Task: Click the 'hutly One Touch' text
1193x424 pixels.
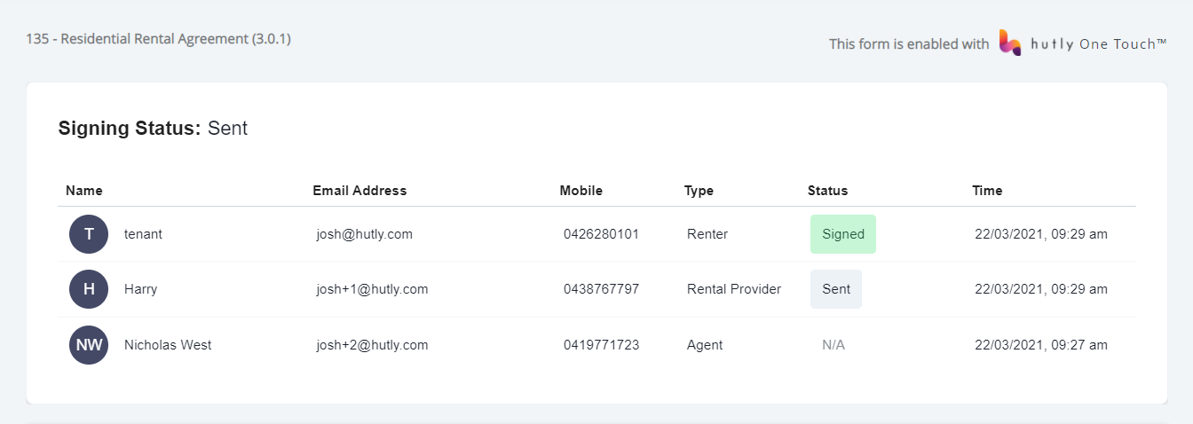Action: (x=1099, y=43)
